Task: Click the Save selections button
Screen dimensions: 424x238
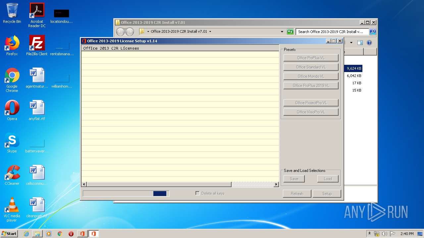Action: (294, 179)
